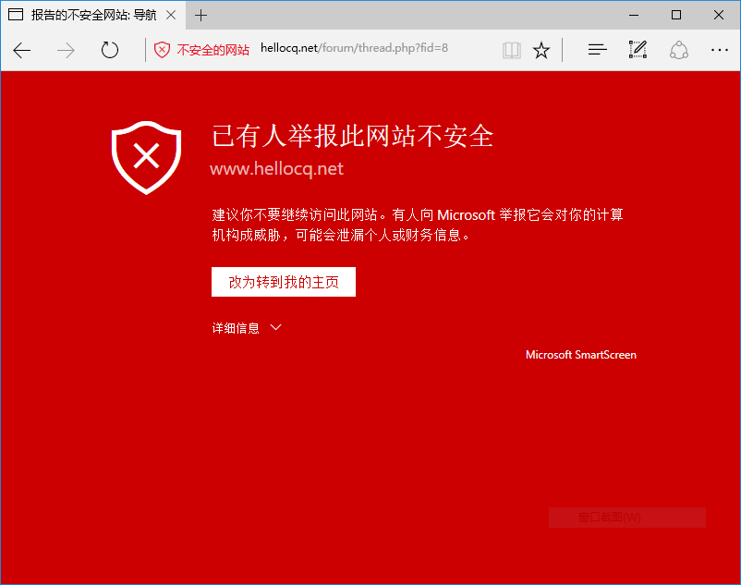Screen dimensions: 741x585
Task: Click the large white shield warning graphic
Action: tap(147, 157)
